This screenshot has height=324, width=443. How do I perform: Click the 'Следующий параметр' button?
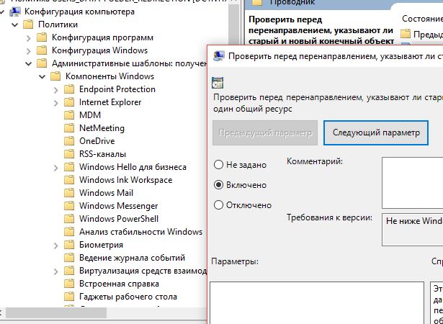(376, 132)
